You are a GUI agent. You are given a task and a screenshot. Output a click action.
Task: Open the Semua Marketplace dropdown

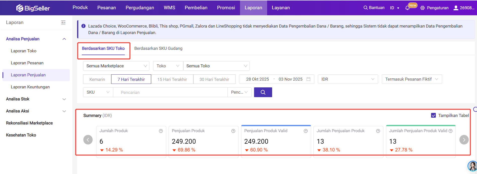tap(116, 66)
